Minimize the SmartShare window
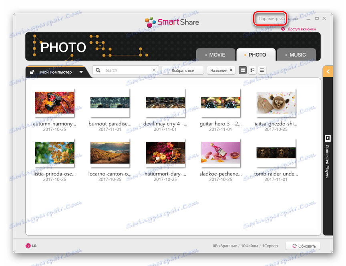This screenshot has width=346, height=266. click(x=308, y=19)
